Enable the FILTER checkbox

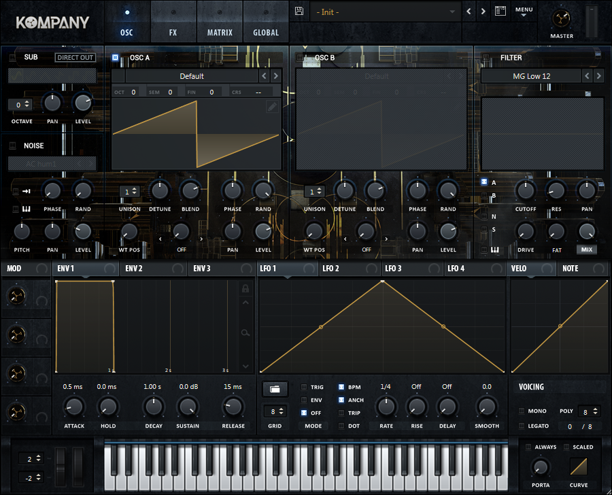pyautogui.click(x=486, y=57)
